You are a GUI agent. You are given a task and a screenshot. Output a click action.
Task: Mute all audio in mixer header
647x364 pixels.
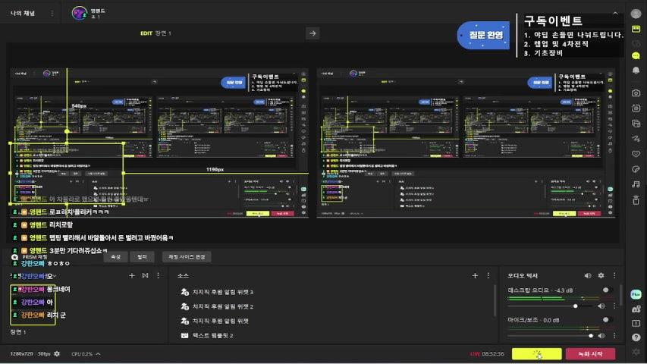click(588, 275)
